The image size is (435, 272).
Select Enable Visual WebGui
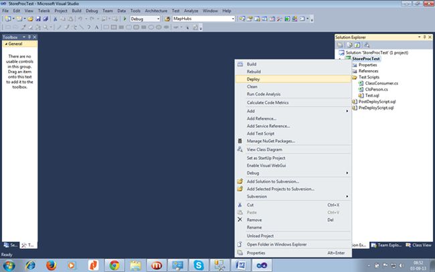click(x=293, y=165)
